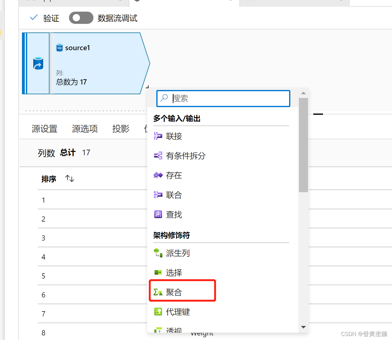
Task: Click the source1 SQL dataset icon
Action: (x=60, y=48)
